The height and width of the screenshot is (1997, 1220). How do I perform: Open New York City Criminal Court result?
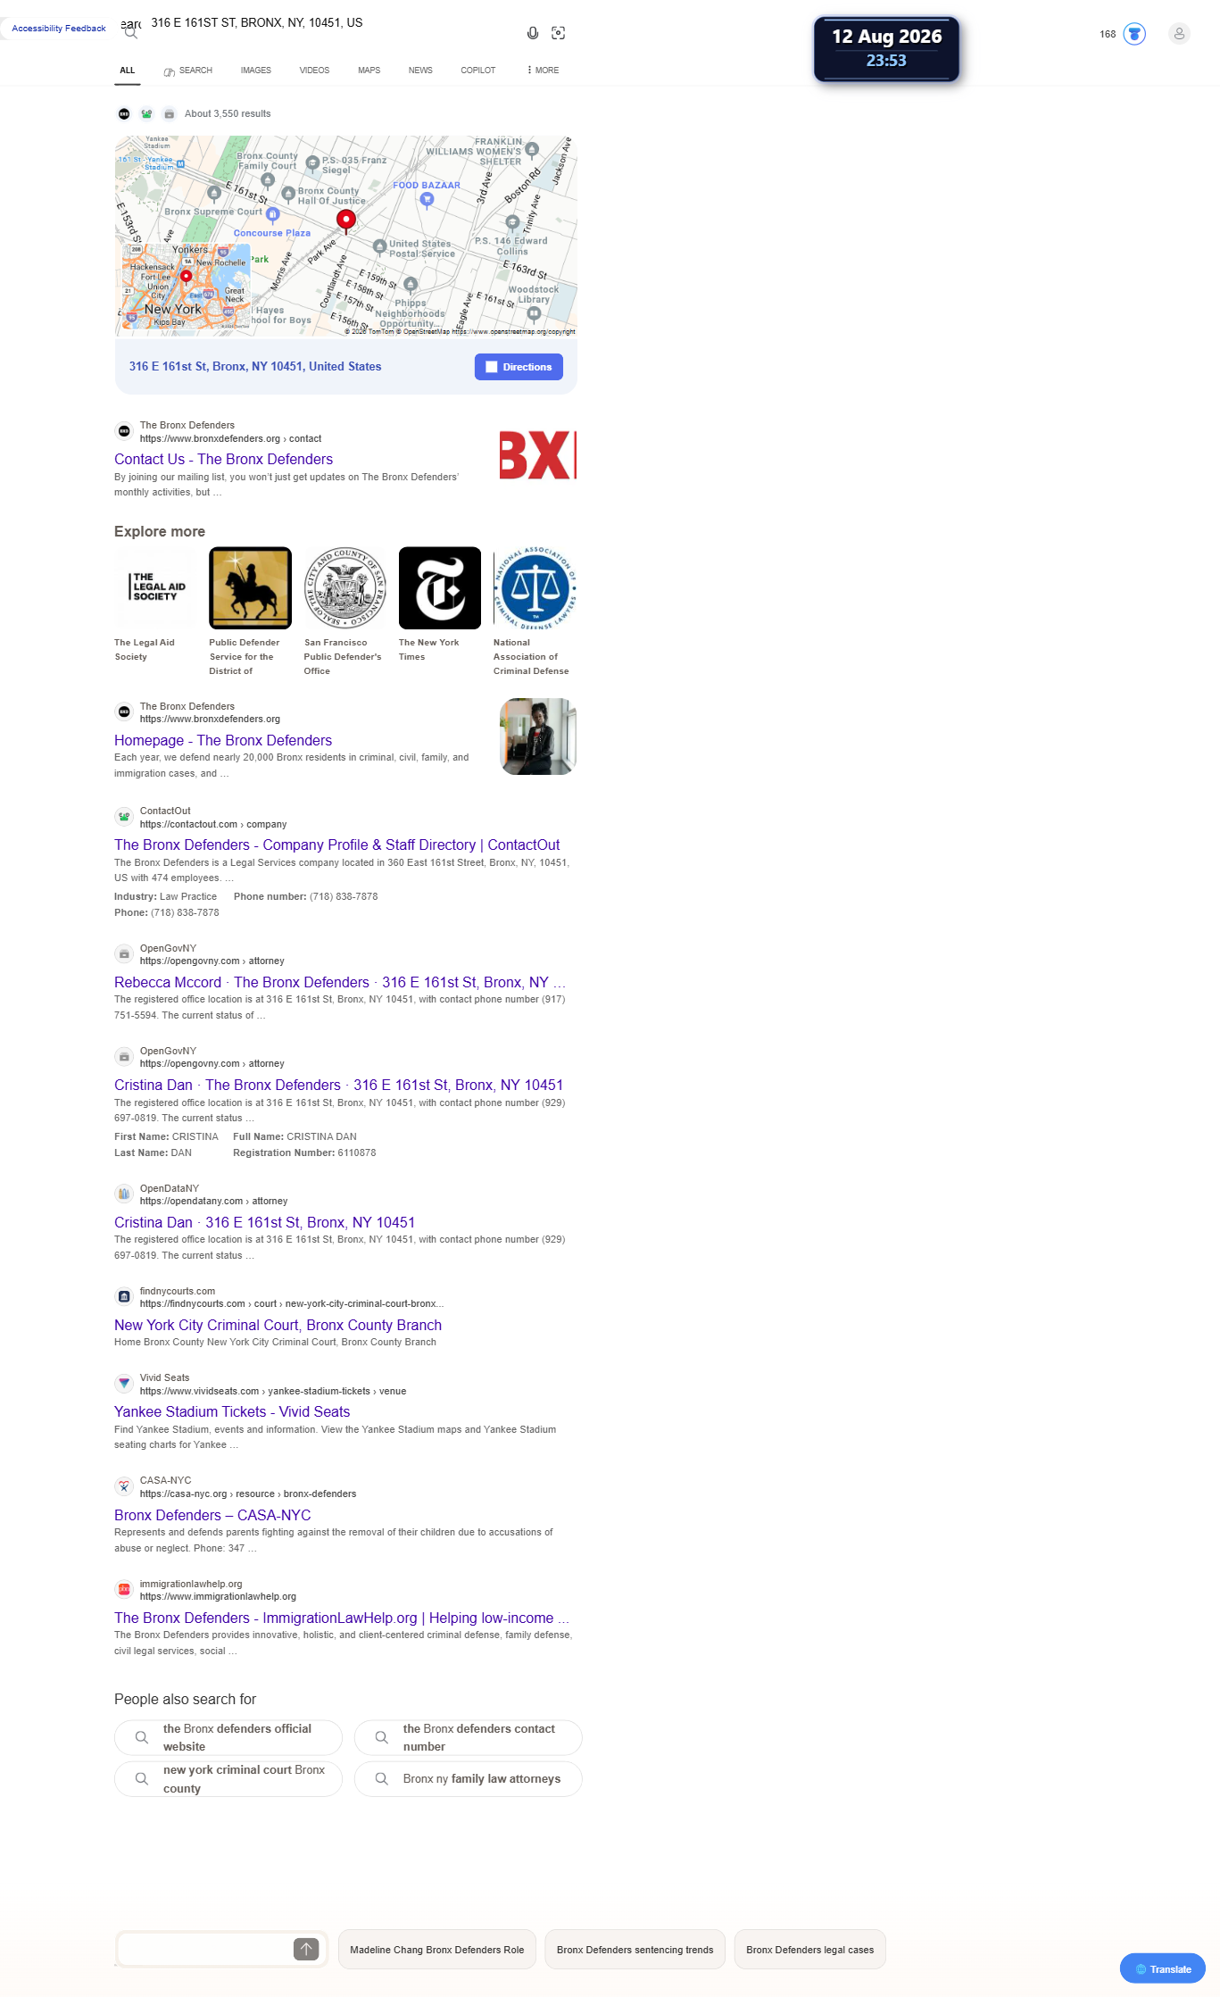[x=278, y=1325]
